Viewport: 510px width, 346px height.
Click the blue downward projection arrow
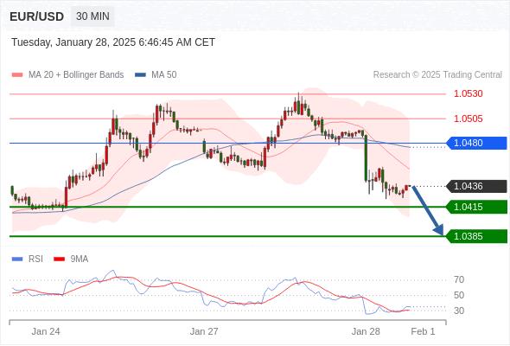pos(427,210)
